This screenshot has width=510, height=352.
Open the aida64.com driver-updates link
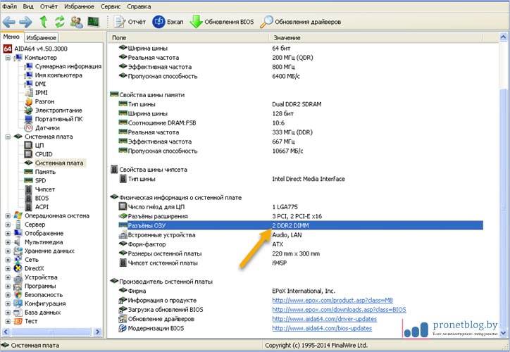(325, 319)
